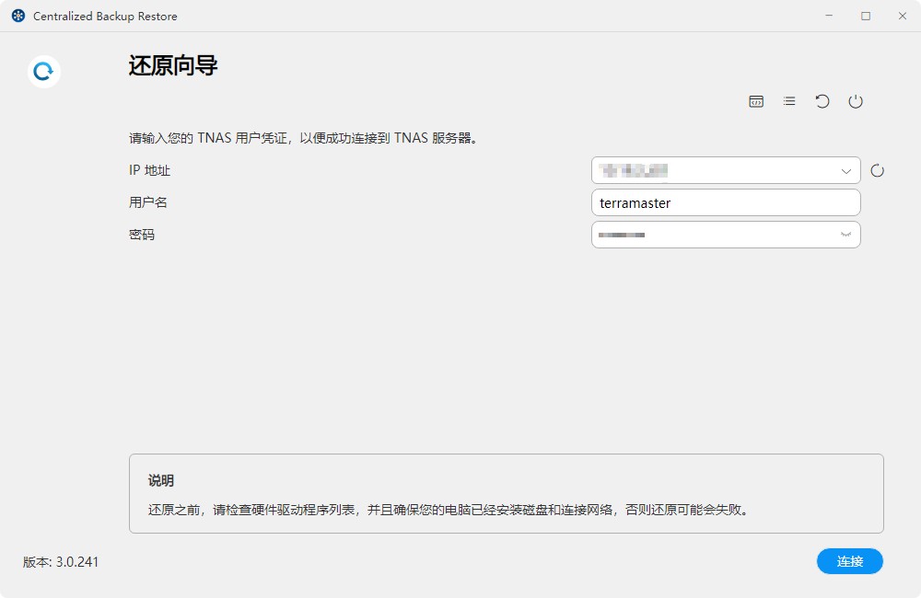Click the app icon on the title bar
Screen dimensions: 921x598
tap(17, 16)
